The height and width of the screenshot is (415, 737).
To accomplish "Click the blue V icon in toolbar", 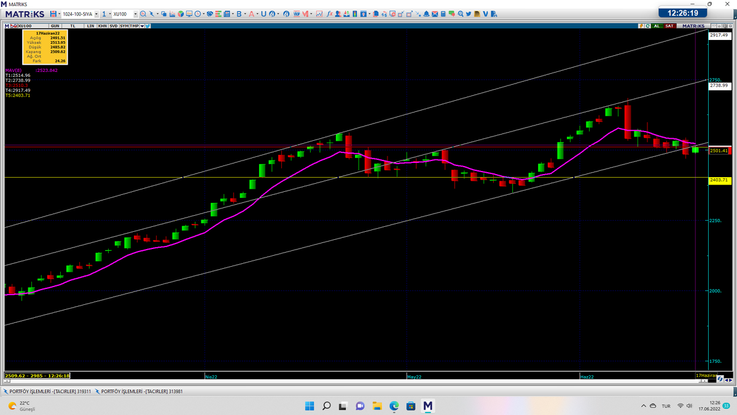I will coord(485,14).
